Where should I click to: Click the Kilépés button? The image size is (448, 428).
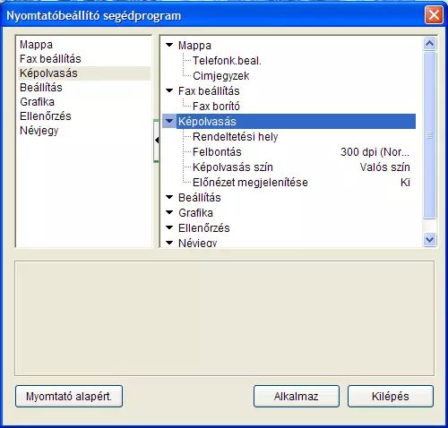tap(391, 396)
